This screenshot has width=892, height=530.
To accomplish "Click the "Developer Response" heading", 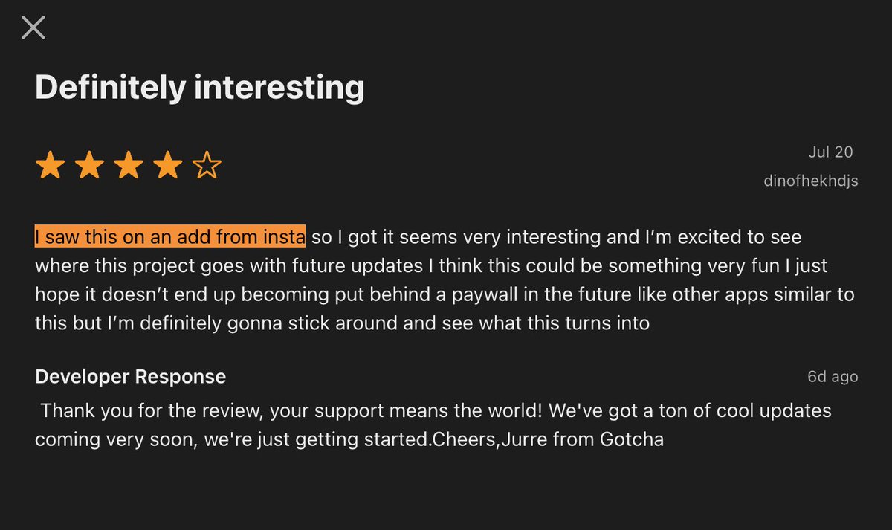I will [x=131, y=377].
